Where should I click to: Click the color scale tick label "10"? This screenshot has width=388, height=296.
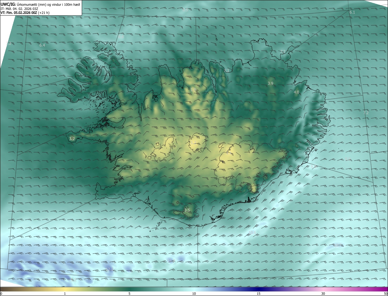coord(194,294)
